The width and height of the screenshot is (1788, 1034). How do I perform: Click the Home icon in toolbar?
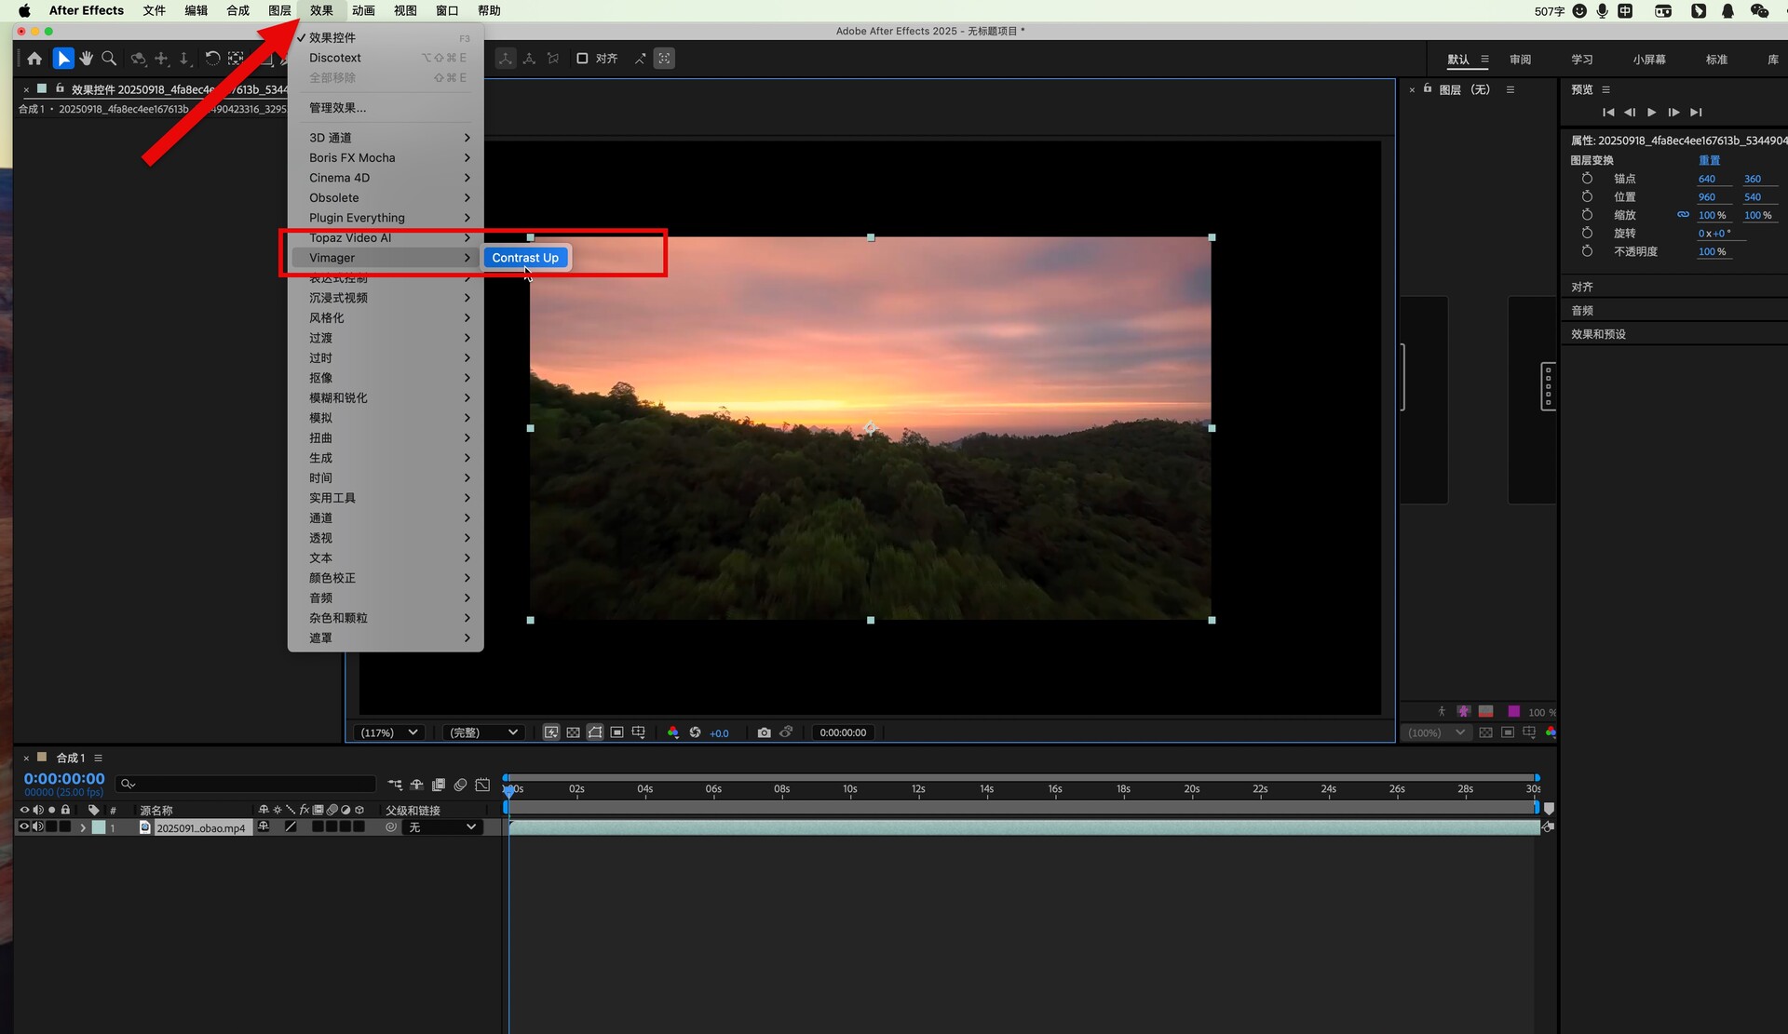point(34,59)
